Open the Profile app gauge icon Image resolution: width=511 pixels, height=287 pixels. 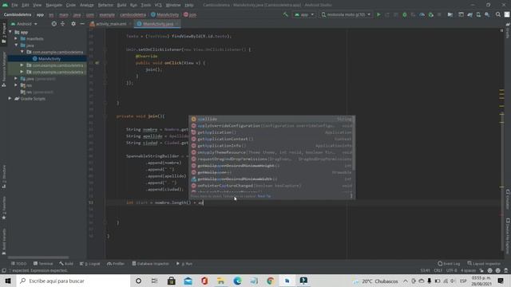tap(422, 14)
